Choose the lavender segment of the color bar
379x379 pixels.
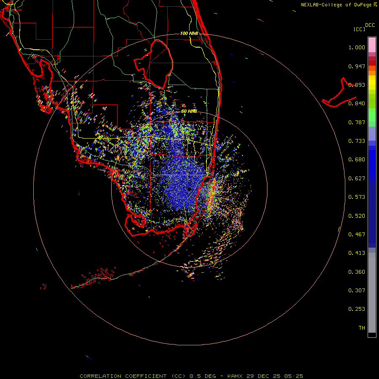pos(372,133)
